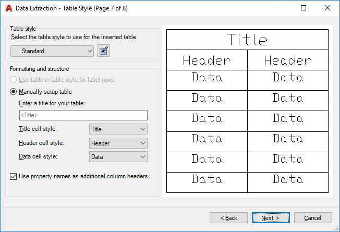
Task: Maximize the Data Extraction dialog window
Action: pos(304,8)
